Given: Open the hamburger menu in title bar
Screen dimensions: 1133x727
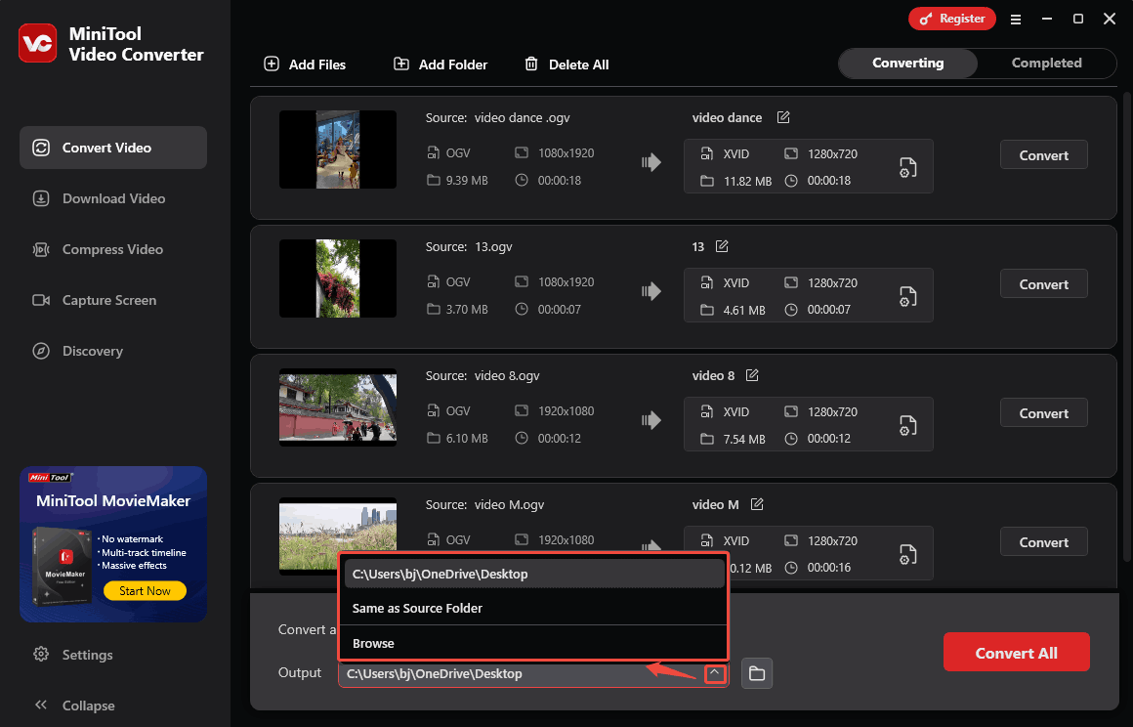Looking at the screenshot, I should [x=1016, y=19].
